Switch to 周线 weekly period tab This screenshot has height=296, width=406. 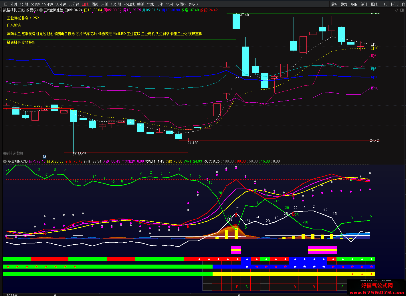pos(95,4)
